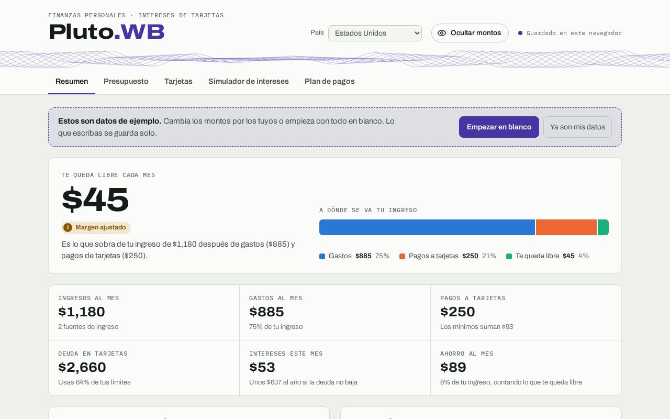
Task: Click the warning icon in Margen ajustado badge
Action: (68, 227)
